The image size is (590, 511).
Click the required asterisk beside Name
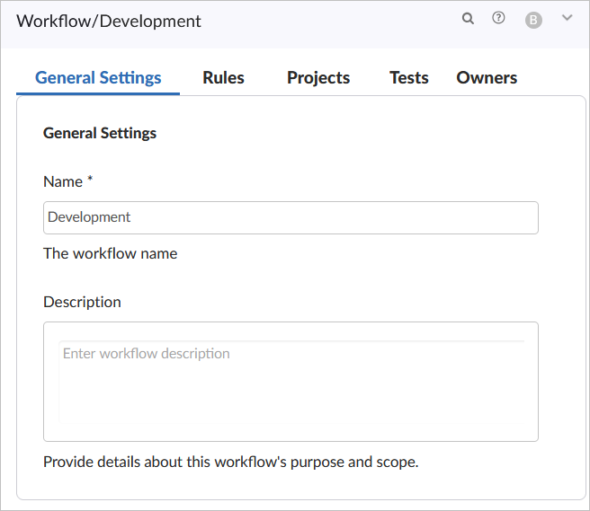point(90,181)
